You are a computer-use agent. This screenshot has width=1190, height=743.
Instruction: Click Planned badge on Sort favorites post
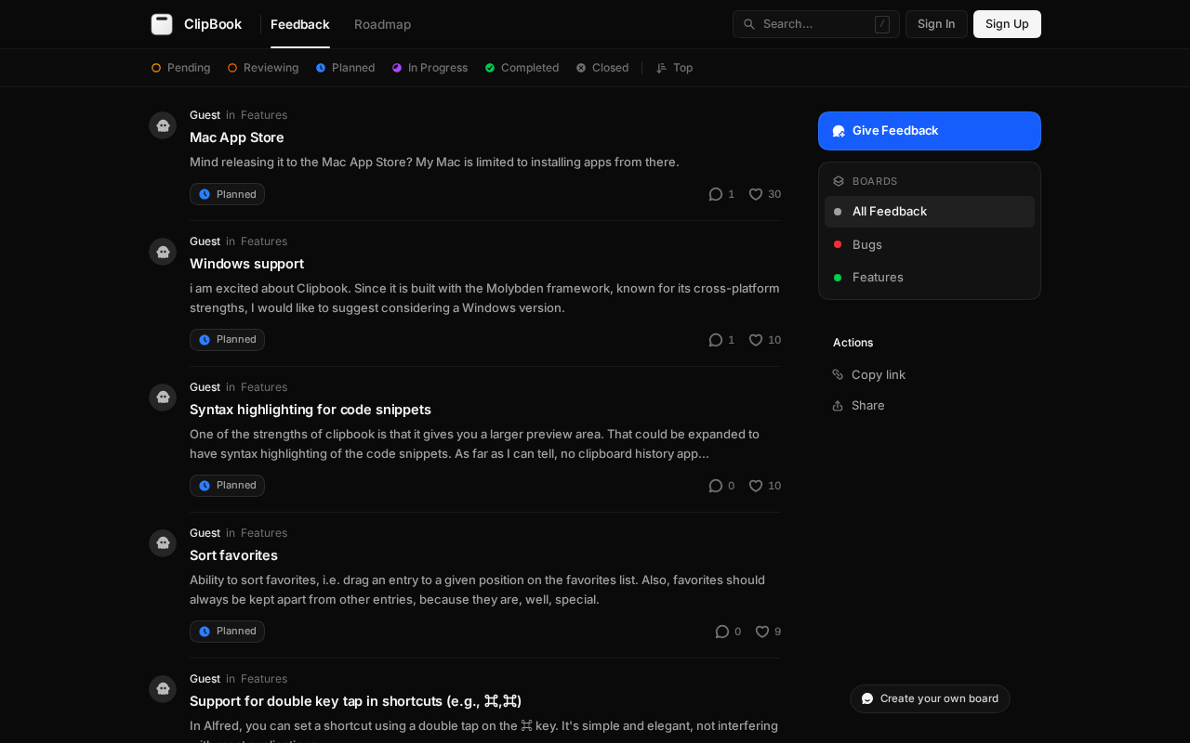click(227, 632)
